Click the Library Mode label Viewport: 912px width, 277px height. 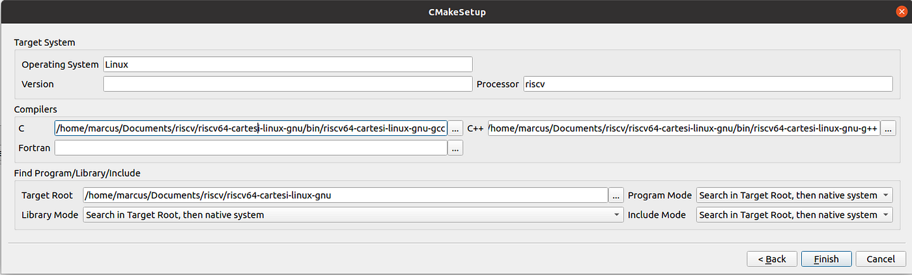click(50, 215)
